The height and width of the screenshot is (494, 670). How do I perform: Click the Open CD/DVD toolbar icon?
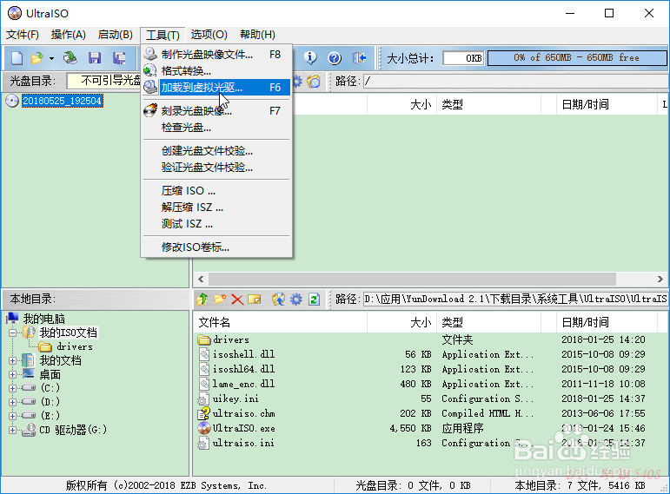(x=70, y=58)
